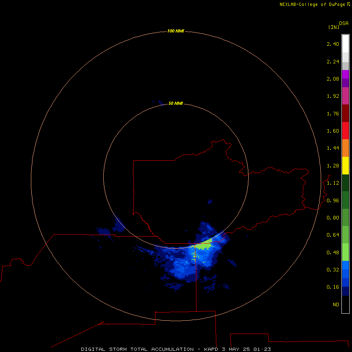This screenshot has height=352, width=352.
Task: Click the 1.60 legend value
Action: tap(333, 131)
